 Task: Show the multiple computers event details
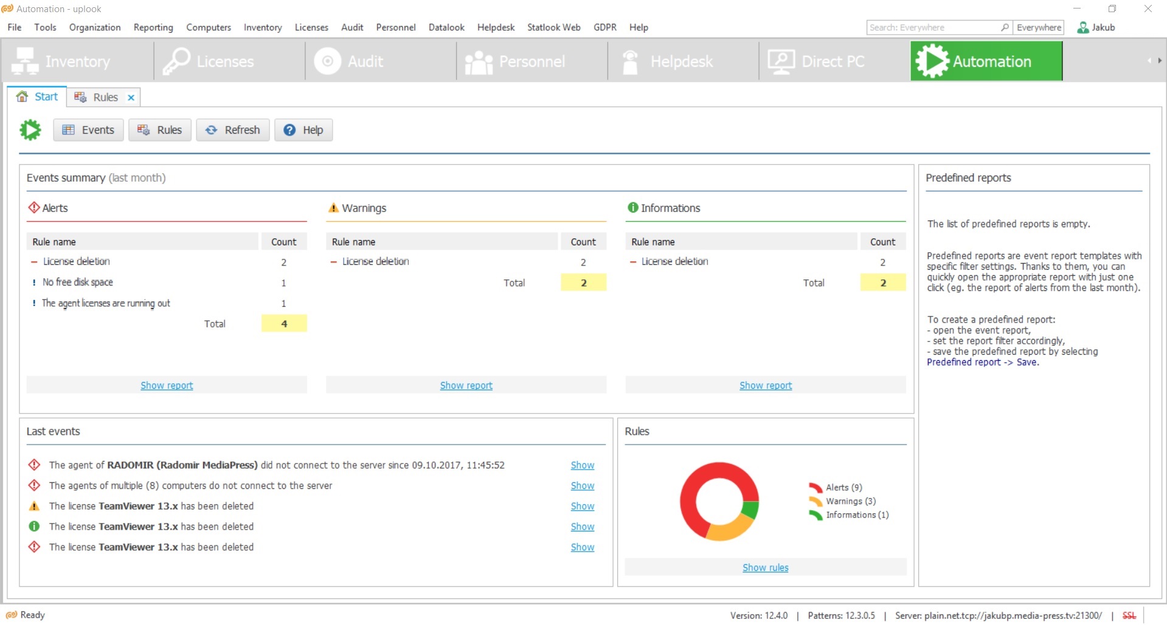583,485
